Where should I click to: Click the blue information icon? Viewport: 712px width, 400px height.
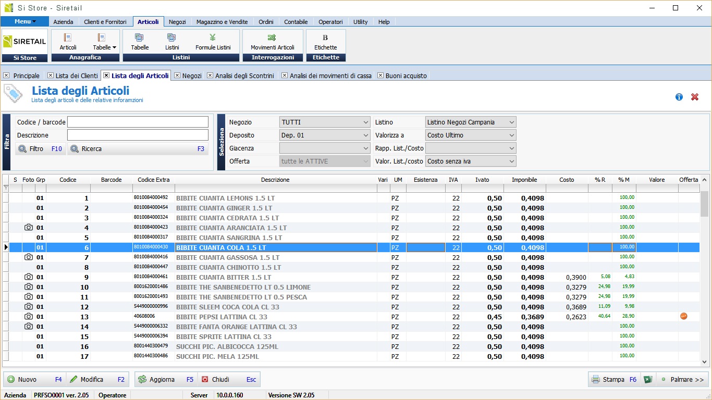click(x=679, y=97)
